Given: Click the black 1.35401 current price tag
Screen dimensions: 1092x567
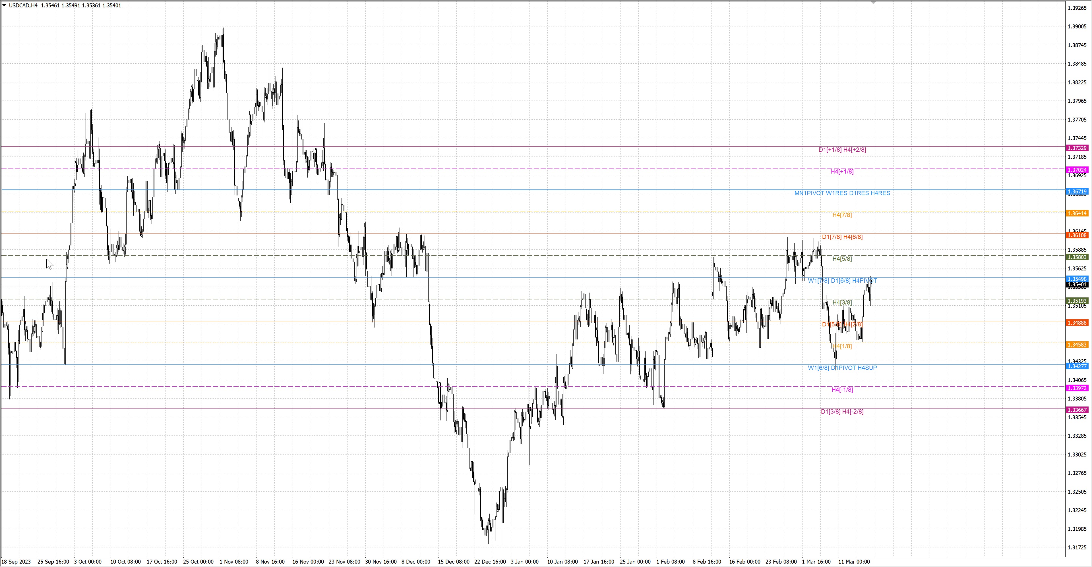Looking at the screenshot, I should click(x=1077, y=285).
